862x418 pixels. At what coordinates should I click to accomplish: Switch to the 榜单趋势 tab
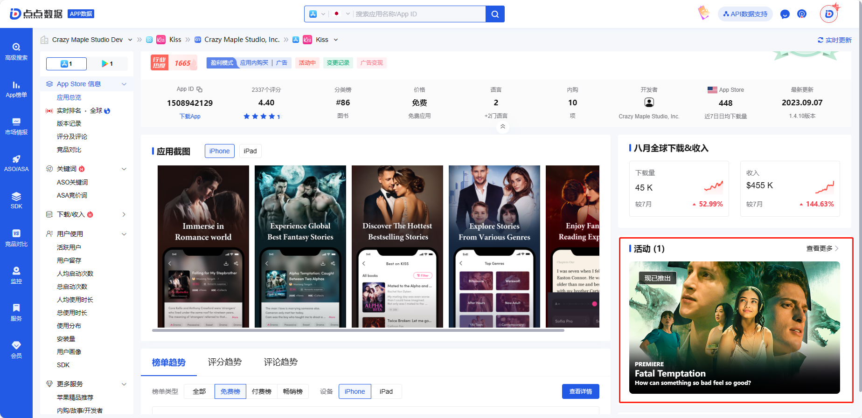[169, 362]
